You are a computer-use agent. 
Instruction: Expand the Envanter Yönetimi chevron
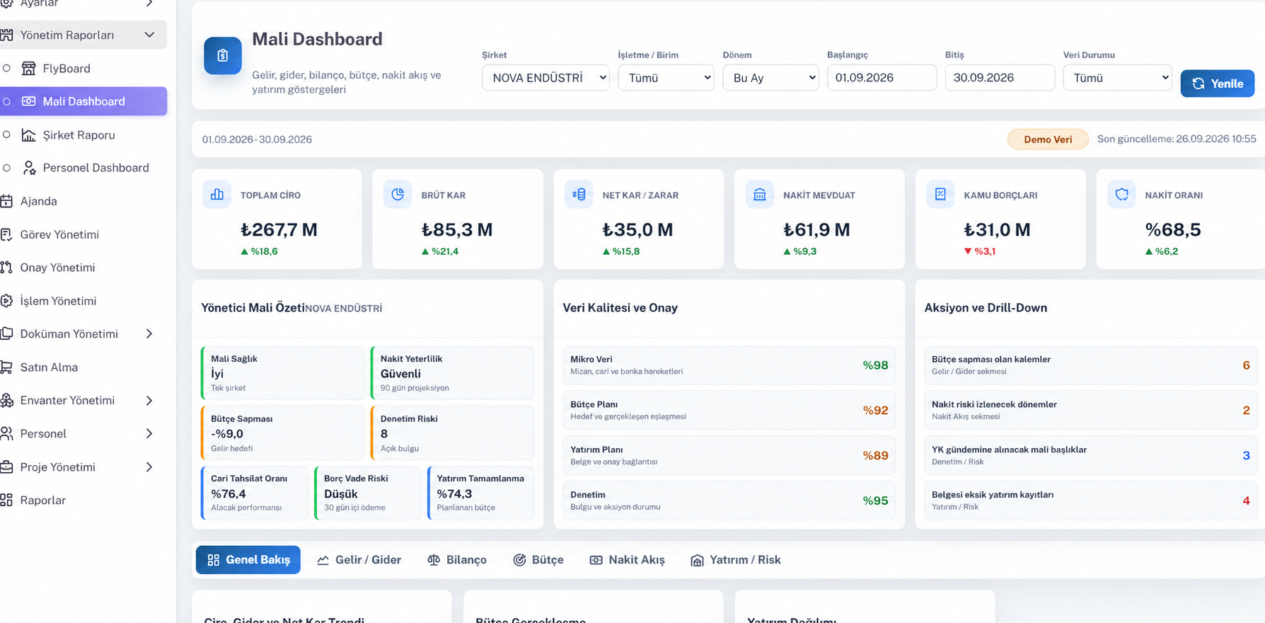[x=149, y=401]
